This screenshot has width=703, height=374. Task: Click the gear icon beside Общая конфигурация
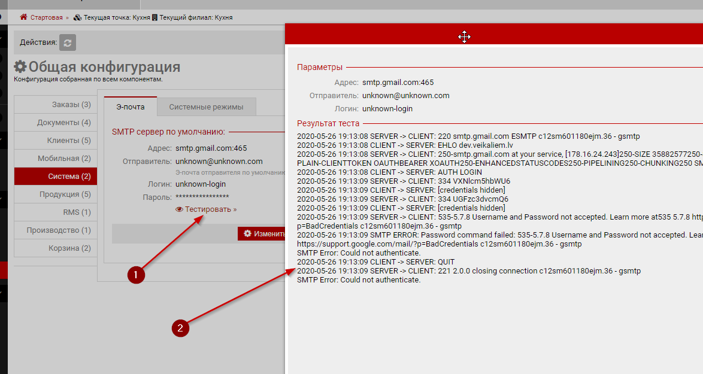(20, 66)
